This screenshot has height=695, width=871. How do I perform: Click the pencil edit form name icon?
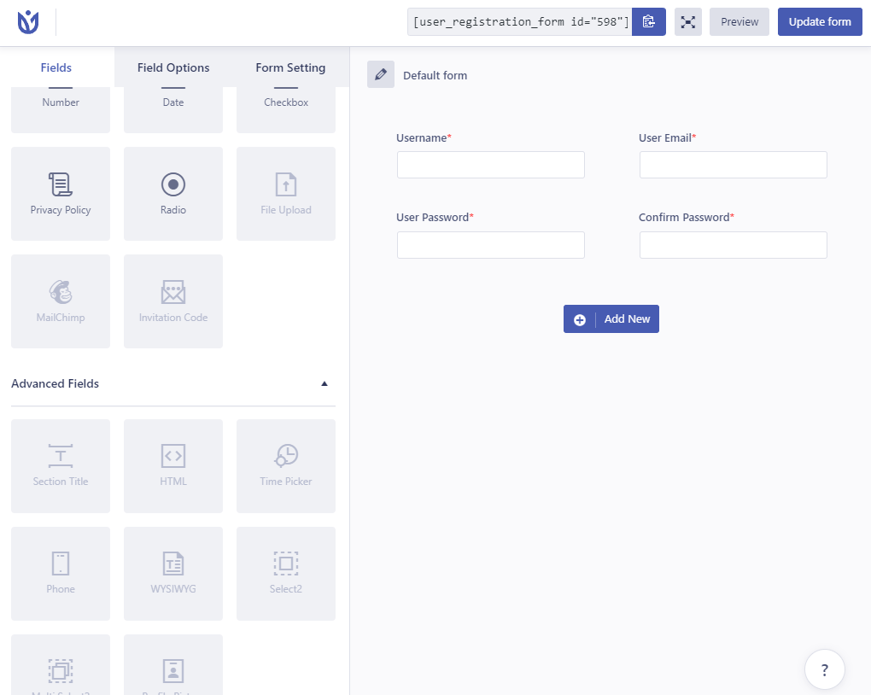pos(381,74)
